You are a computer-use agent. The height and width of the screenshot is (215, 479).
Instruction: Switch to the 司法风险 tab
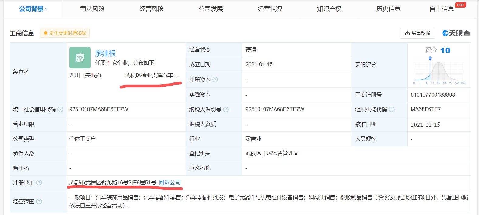pos(92,9)
